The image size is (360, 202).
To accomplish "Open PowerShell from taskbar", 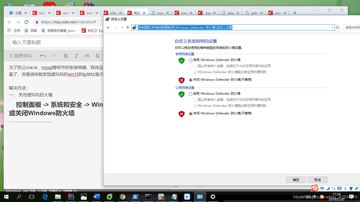I will [135, 196].
